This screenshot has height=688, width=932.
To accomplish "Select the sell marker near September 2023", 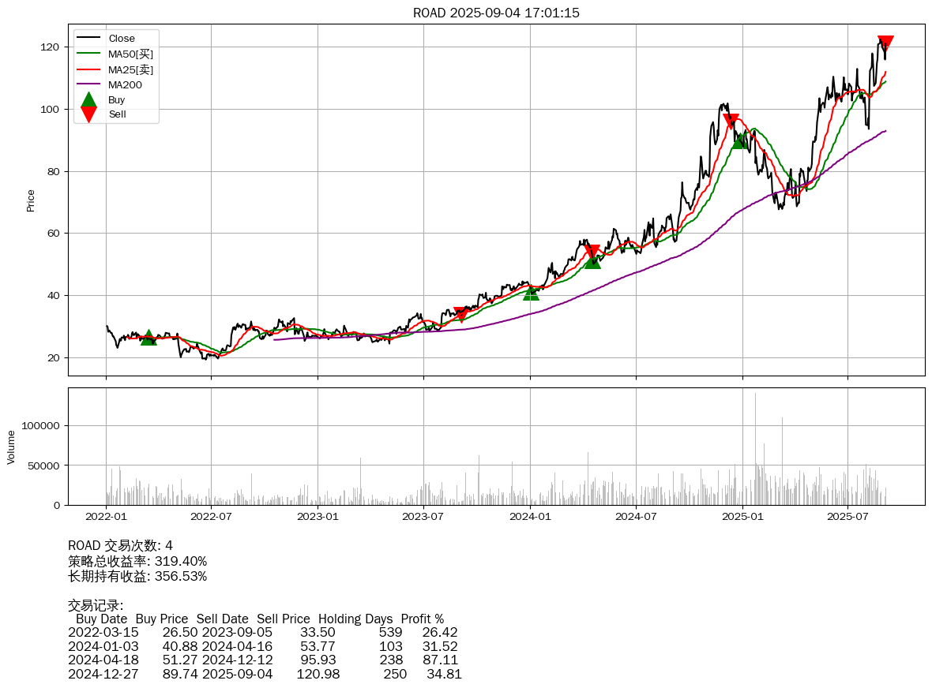I will (x=462, y=314).
